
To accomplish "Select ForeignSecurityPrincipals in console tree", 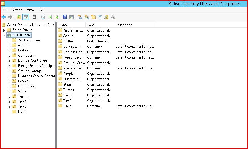I will (x=36, y=66).
